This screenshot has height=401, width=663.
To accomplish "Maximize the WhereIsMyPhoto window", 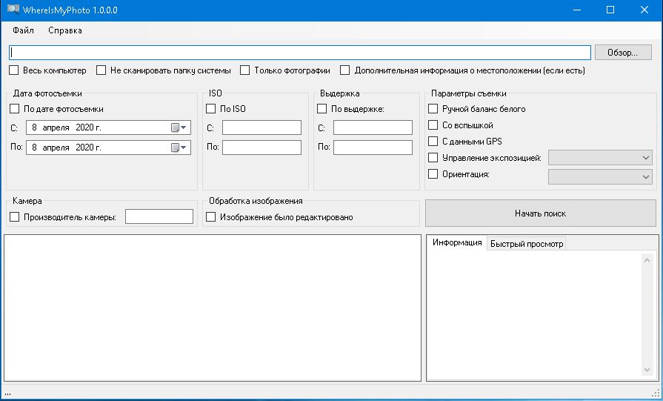I will click(610, 10).
